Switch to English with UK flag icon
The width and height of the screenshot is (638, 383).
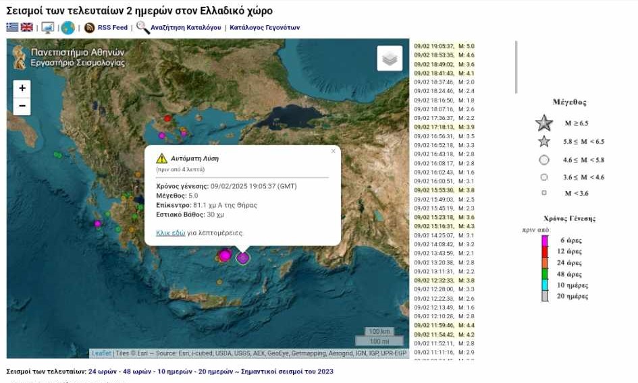[x=27, y=27]
